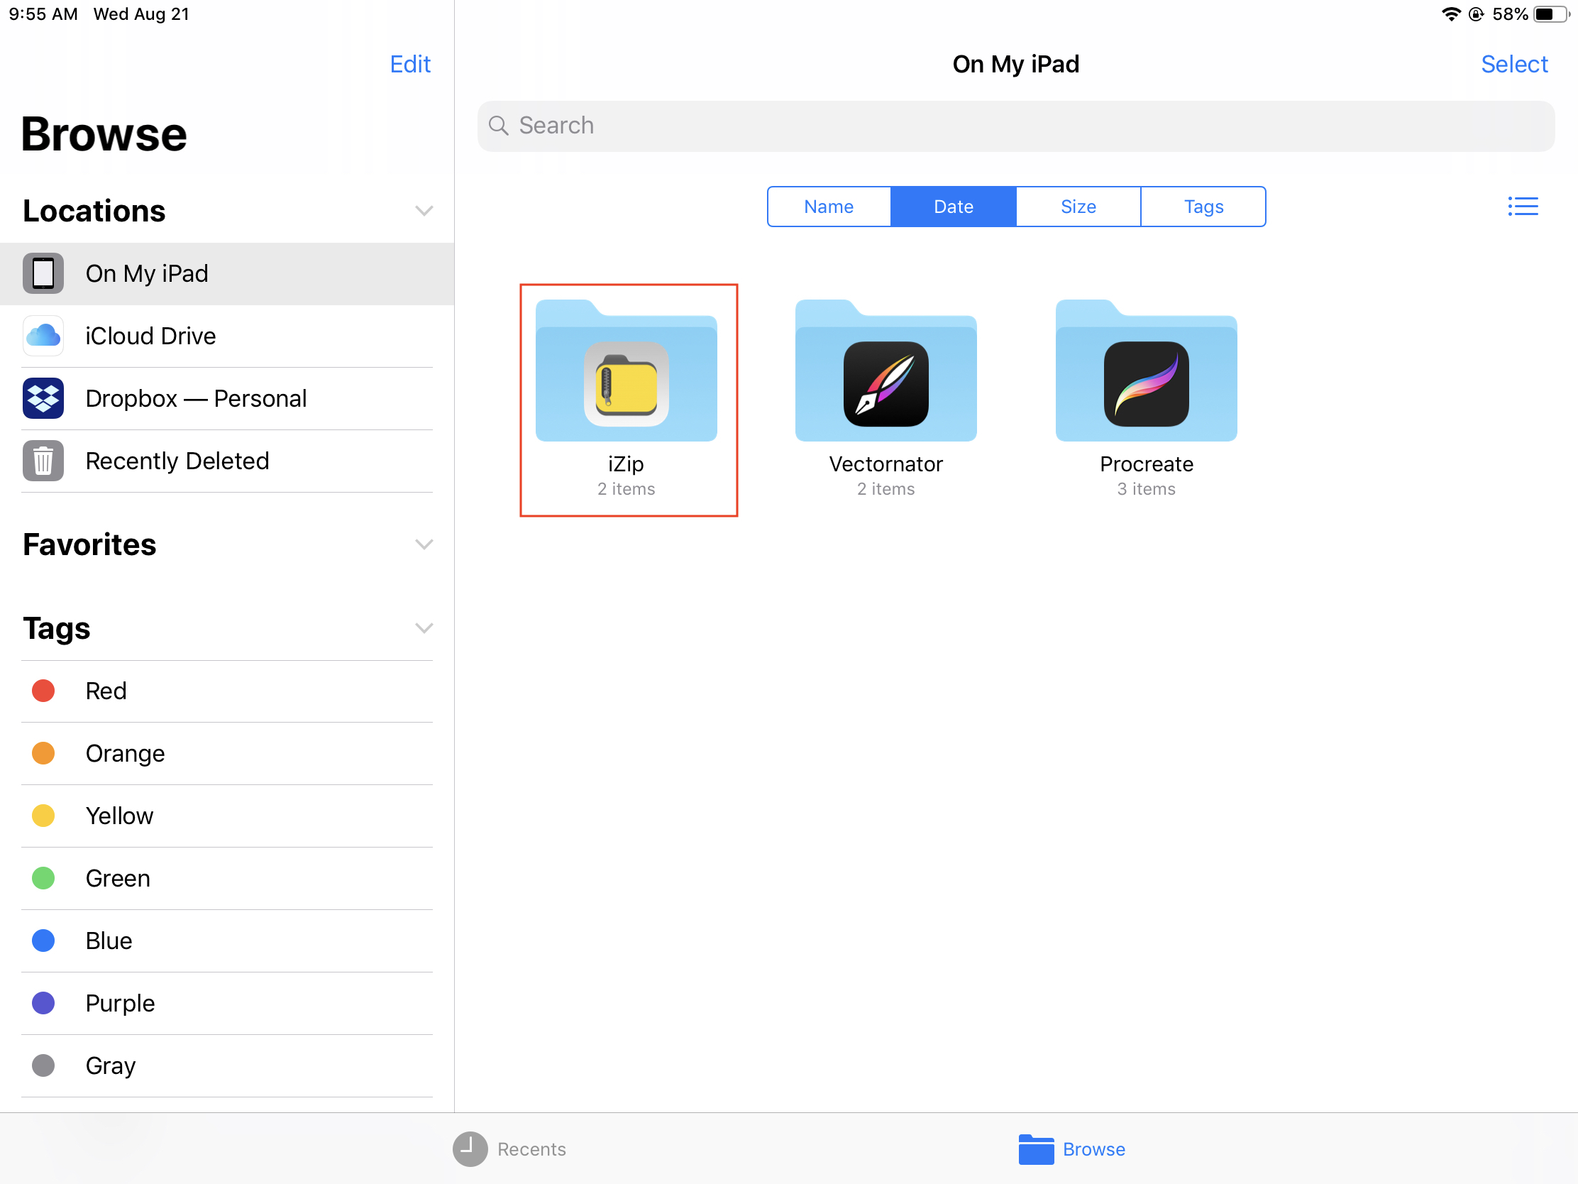Tap the Browse folder icon in tab bar
The height and width of the screenshot is (1184, 1578).
point(1036,1149)
